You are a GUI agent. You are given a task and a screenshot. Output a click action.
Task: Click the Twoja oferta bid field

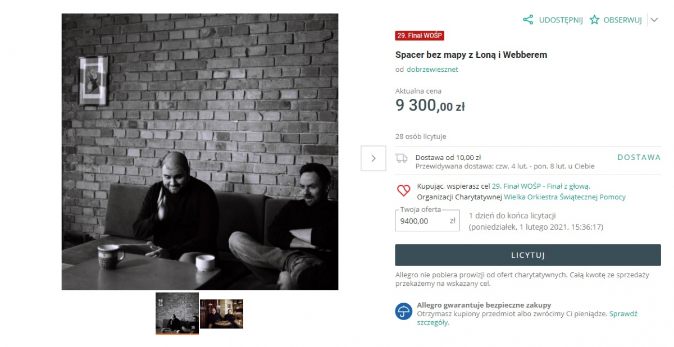(x=427, y=221)
